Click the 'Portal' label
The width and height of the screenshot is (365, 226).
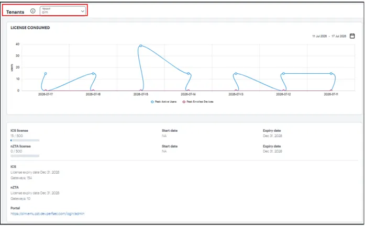(x=15, y=208)
